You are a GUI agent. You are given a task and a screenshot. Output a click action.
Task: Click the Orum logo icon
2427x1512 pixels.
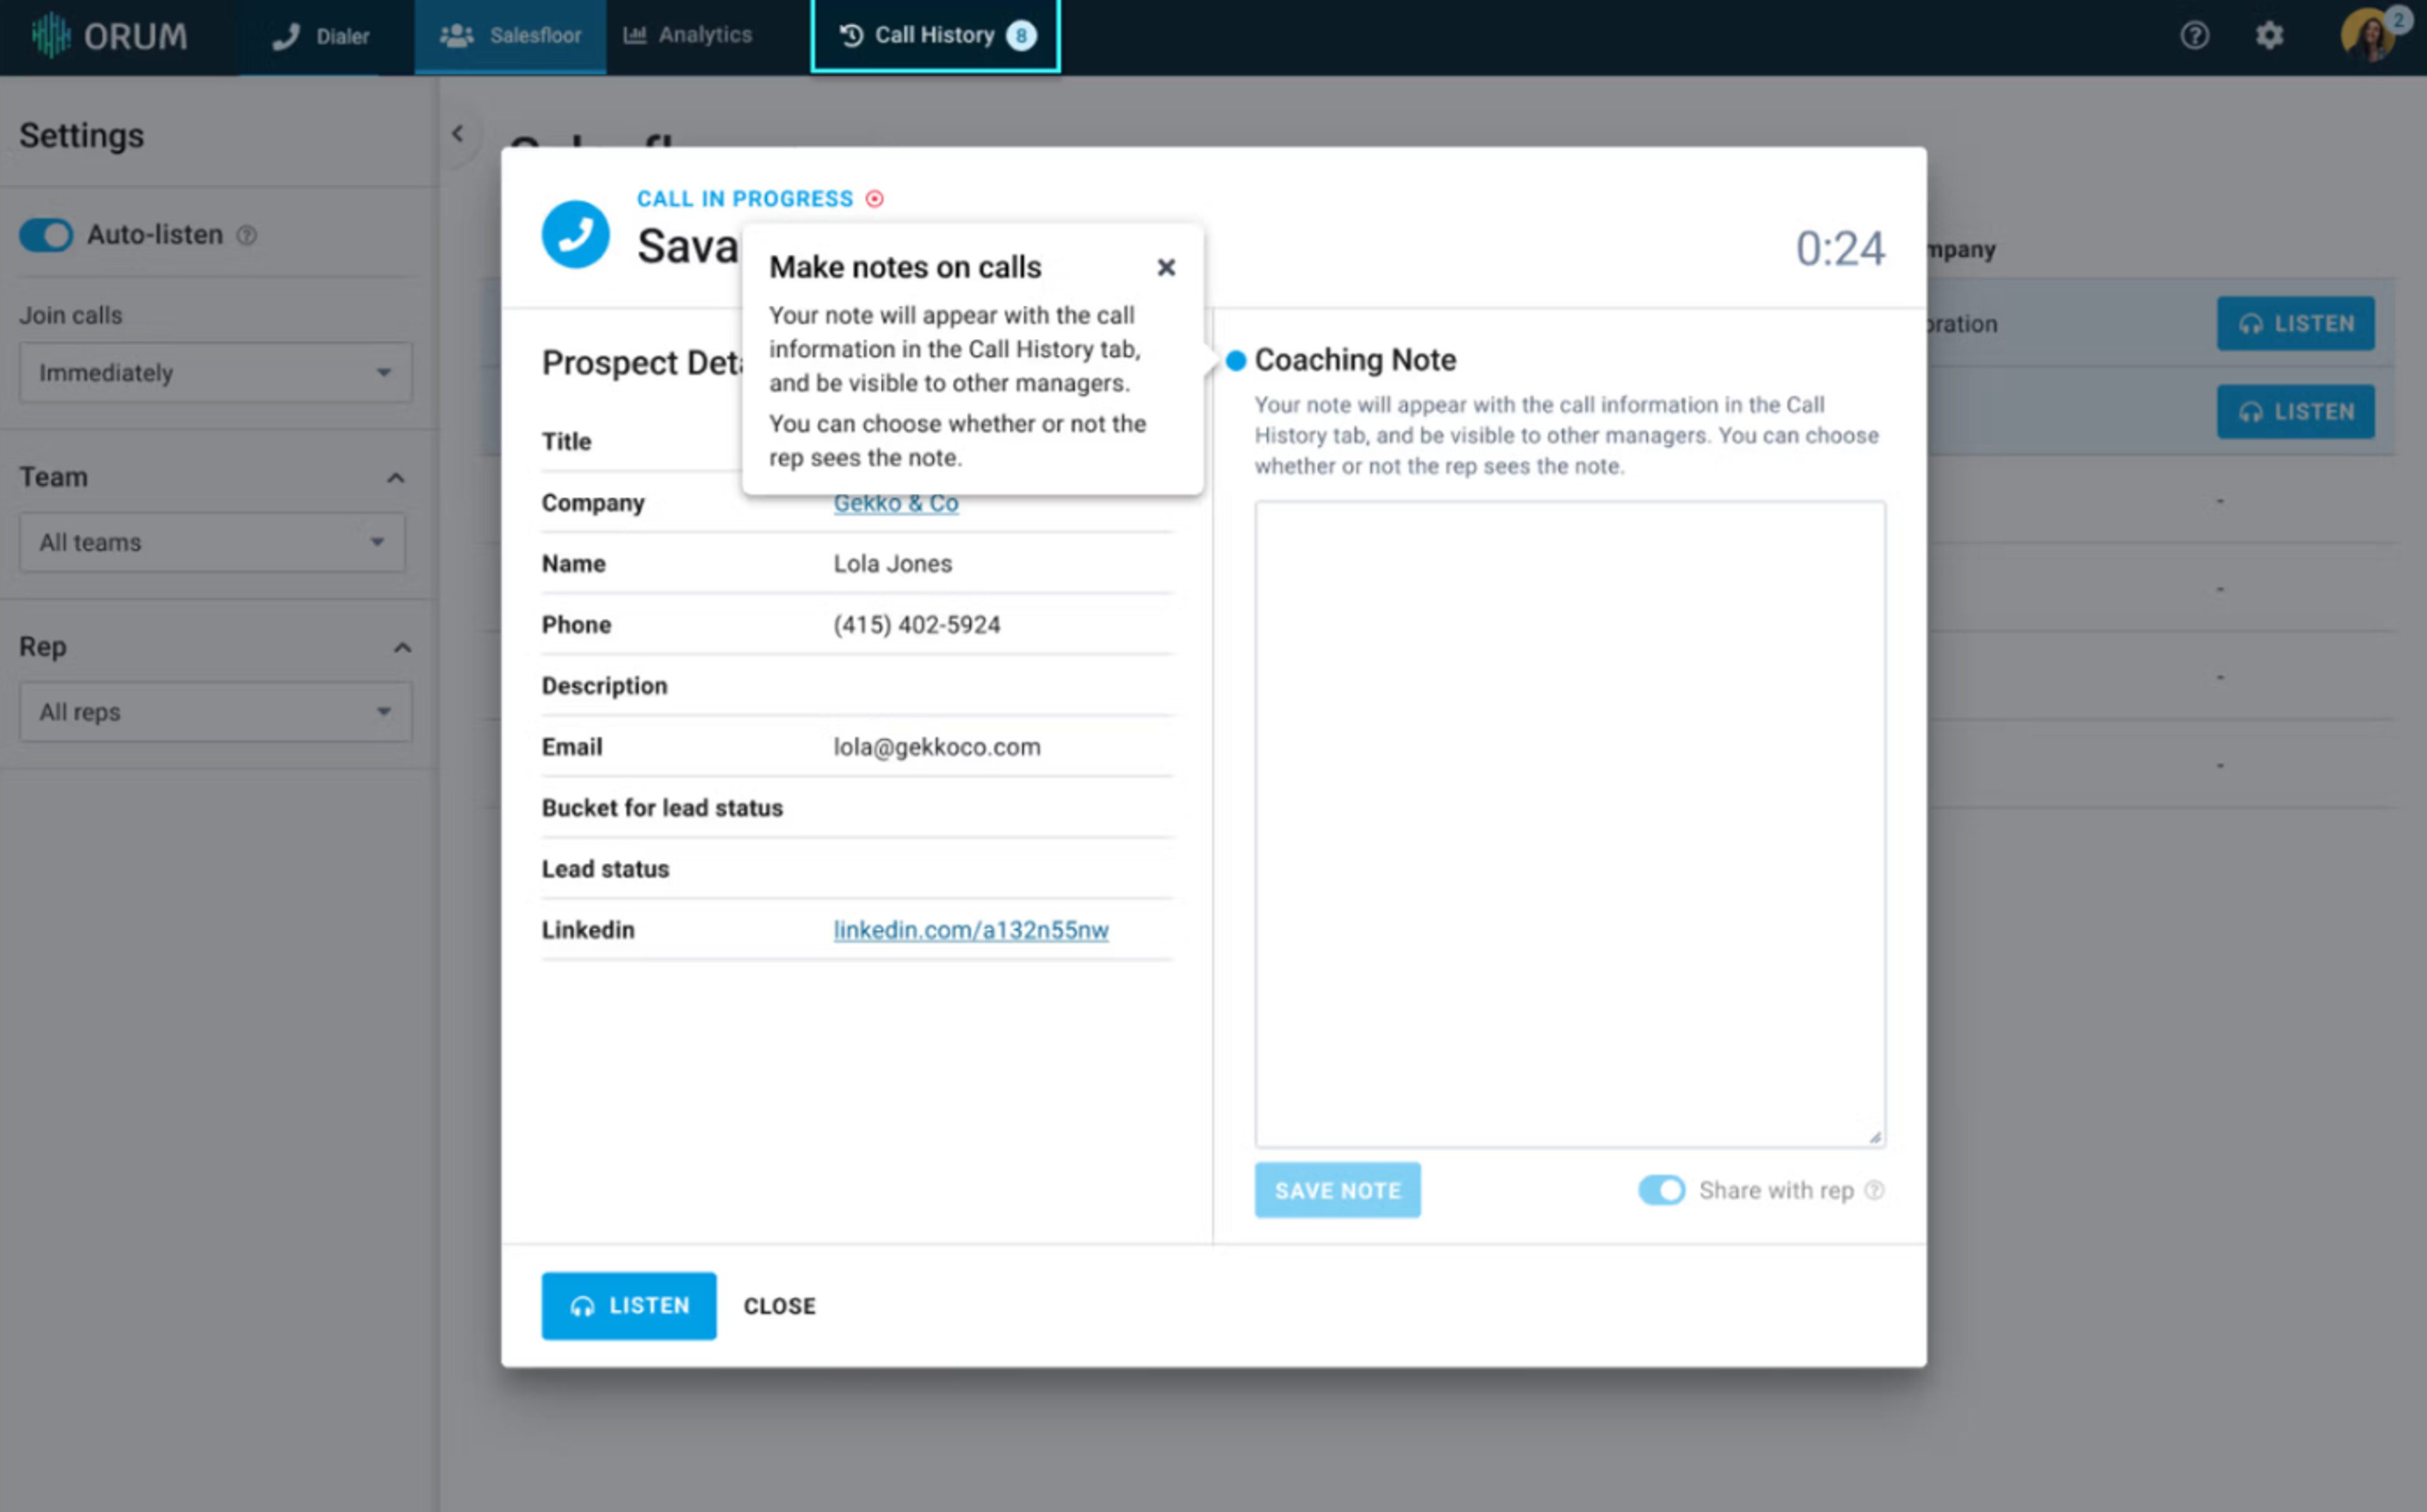click(50, 36)
